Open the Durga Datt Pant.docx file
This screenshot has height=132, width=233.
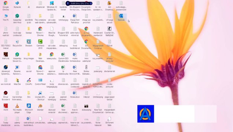pos(75,19)
